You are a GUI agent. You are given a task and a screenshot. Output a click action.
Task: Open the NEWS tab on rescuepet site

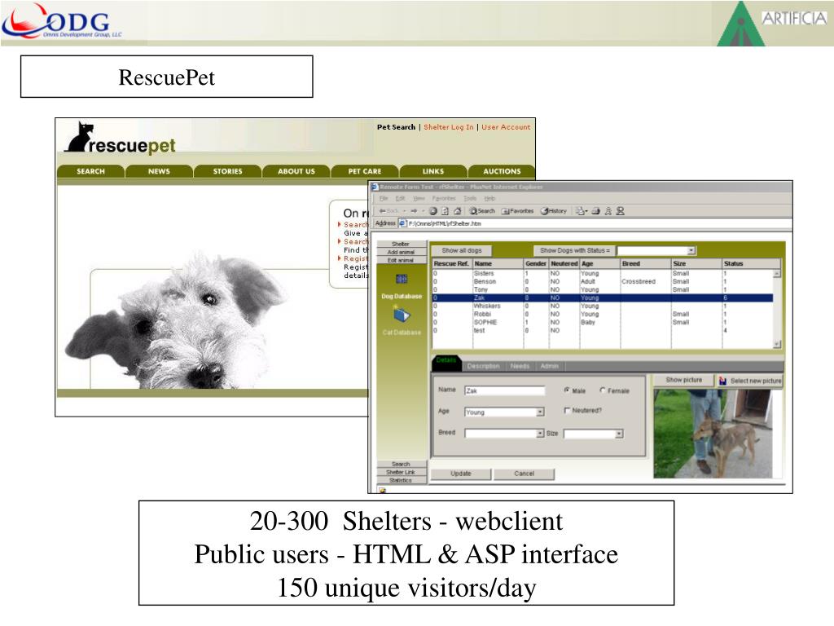[159, 171]
